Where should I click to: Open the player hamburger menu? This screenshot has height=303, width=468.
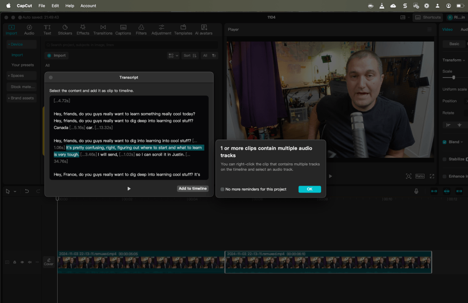coord(429,30)
